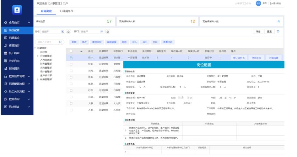Uncheck the selected 设计 row checkbox
Viewport: 297px width, 157px height.
tap(71, 57)
